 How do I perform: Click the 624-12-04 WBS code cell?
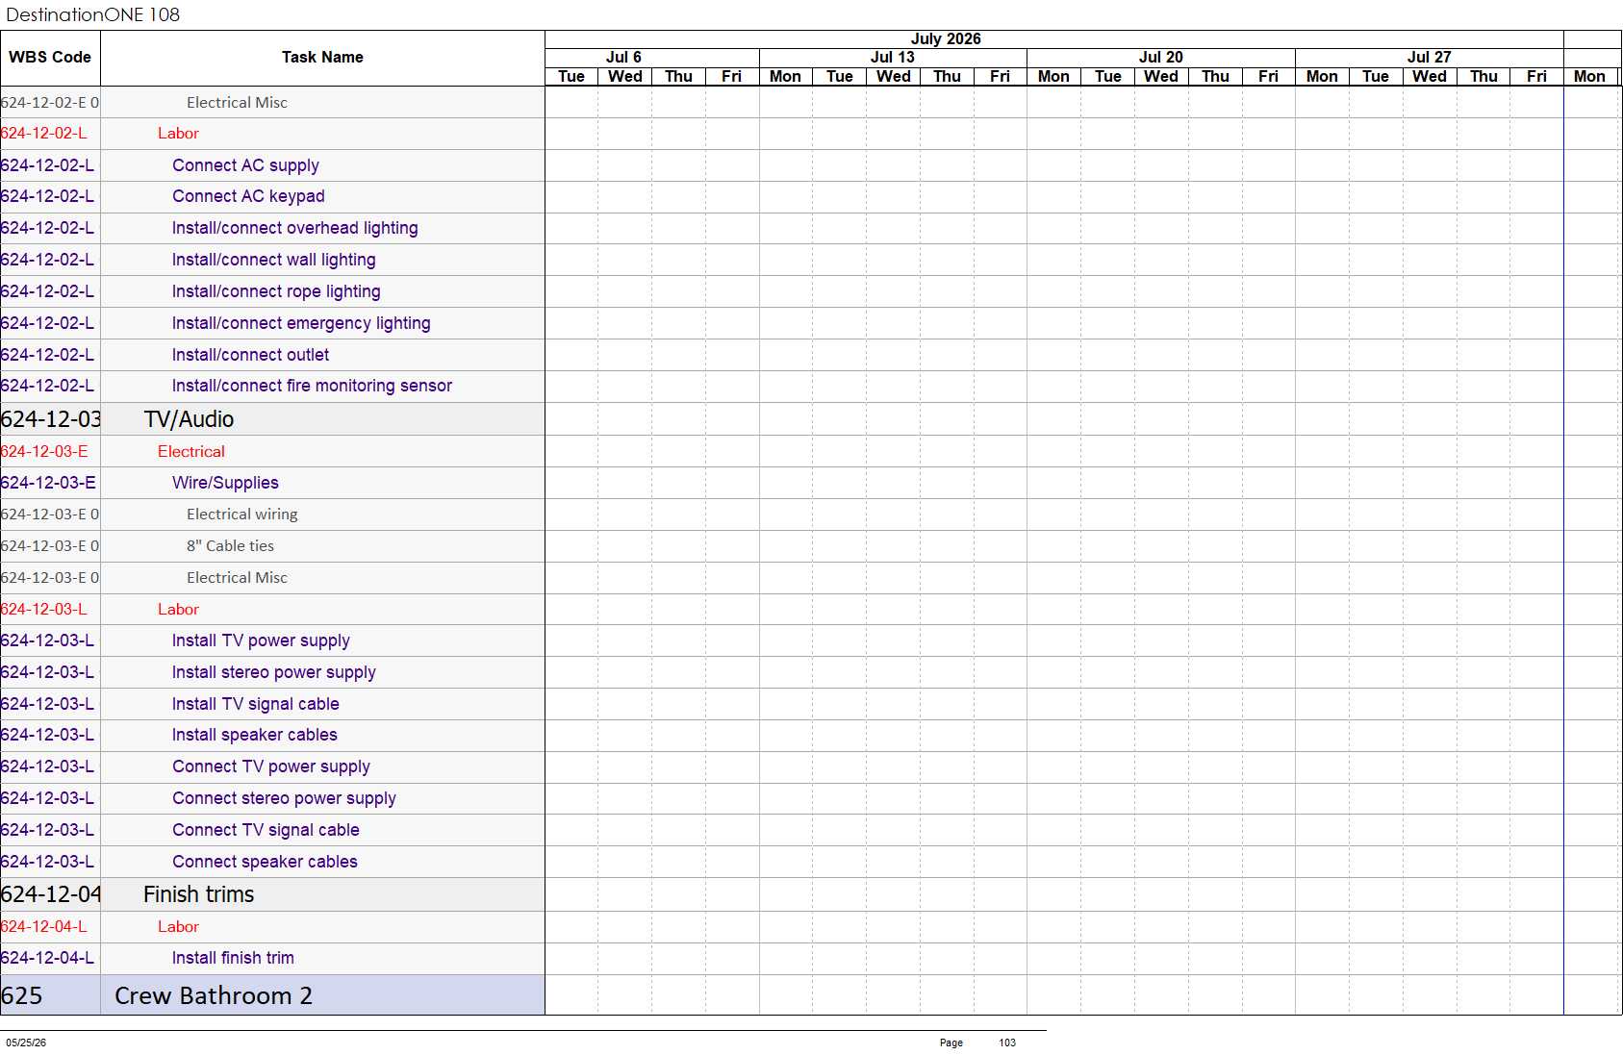tap(50, 894)
